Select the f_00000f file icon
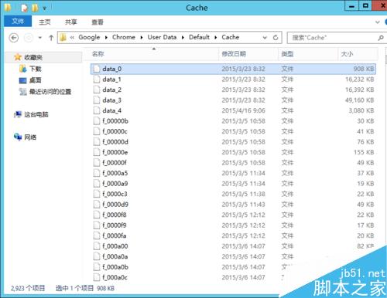The height and width of the screenshot is (298, 387). [x=97, y=163]
